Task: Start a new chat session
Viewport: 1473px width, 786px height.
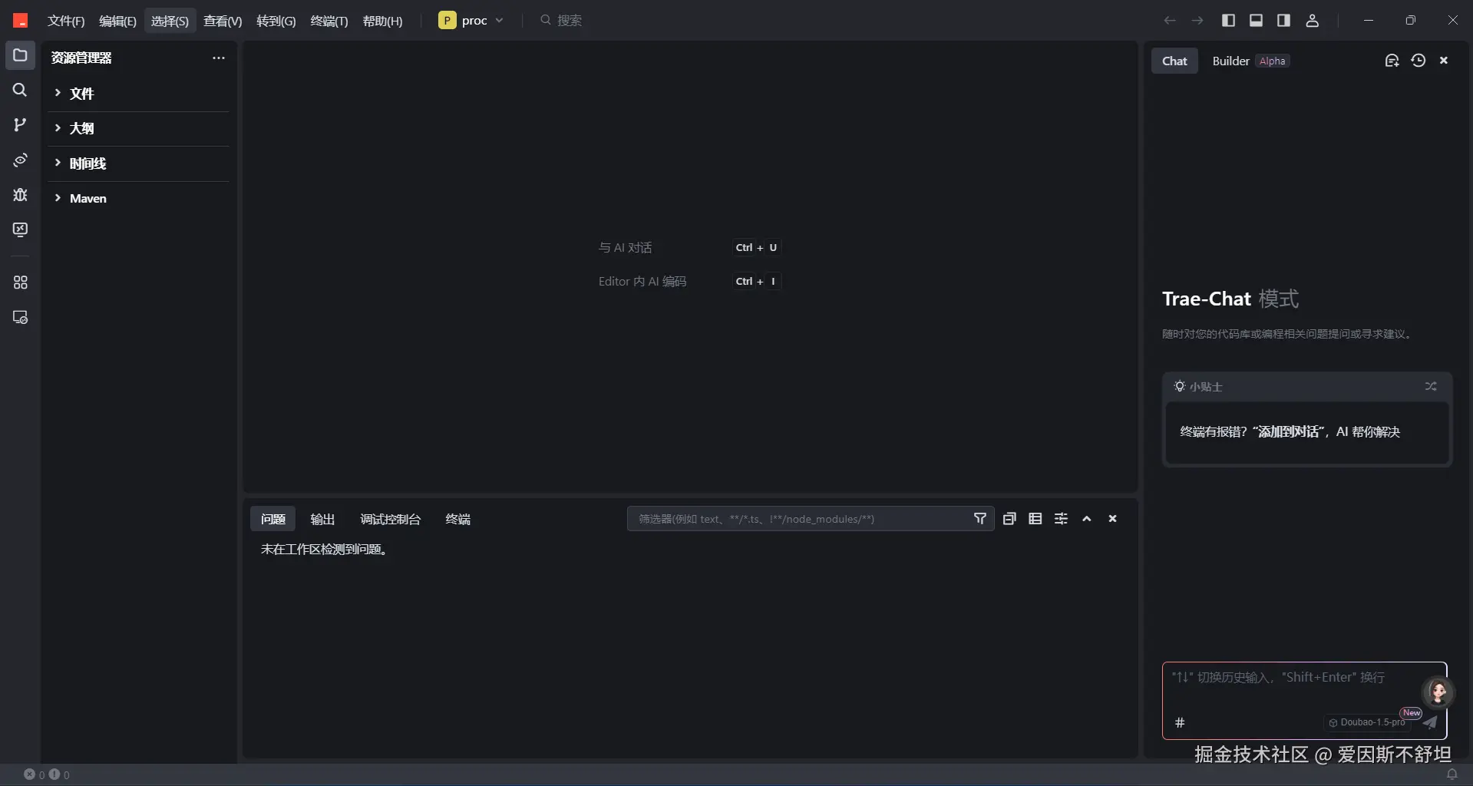Action: click(1392, 61)
